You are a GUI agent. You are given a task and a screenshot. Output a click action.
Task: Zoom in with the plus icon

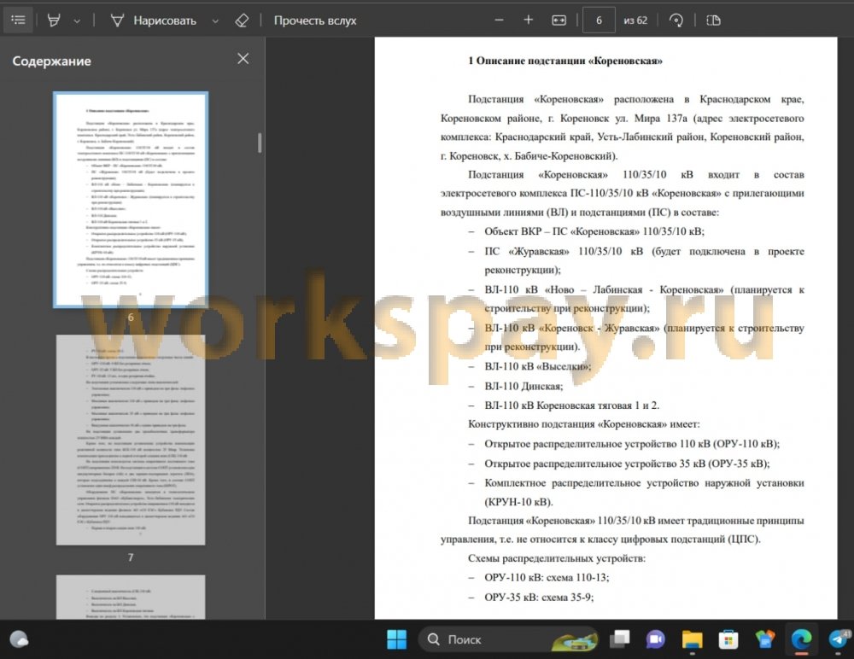[528, 20]
